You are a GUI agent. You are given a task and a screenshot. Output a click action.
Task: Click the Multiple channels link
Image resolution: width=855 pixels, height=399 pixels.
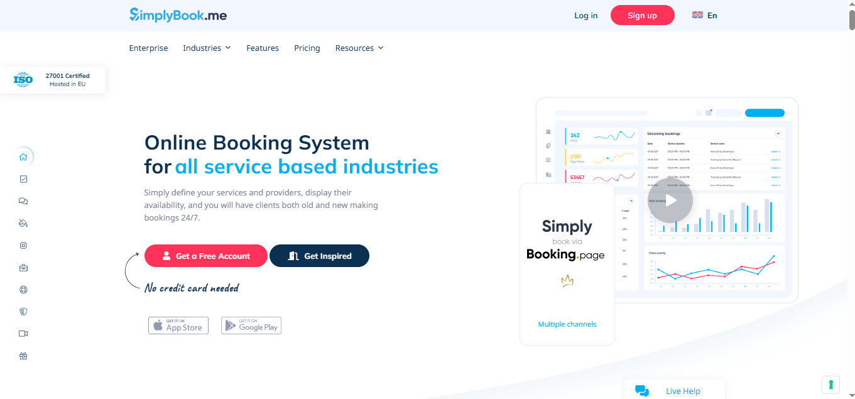[567, 324]
